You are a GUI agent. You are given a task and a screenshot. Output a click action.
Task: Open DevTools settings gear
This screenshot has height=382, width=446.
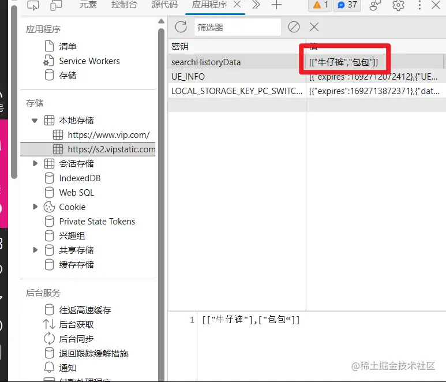coord(398,5)
